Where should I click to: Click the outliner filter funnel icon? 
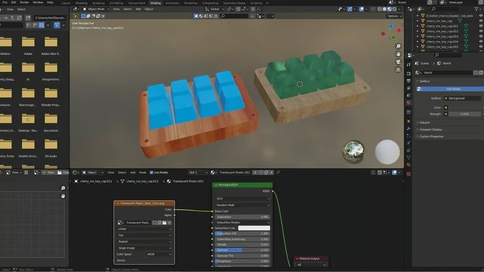tap(477, 9)
